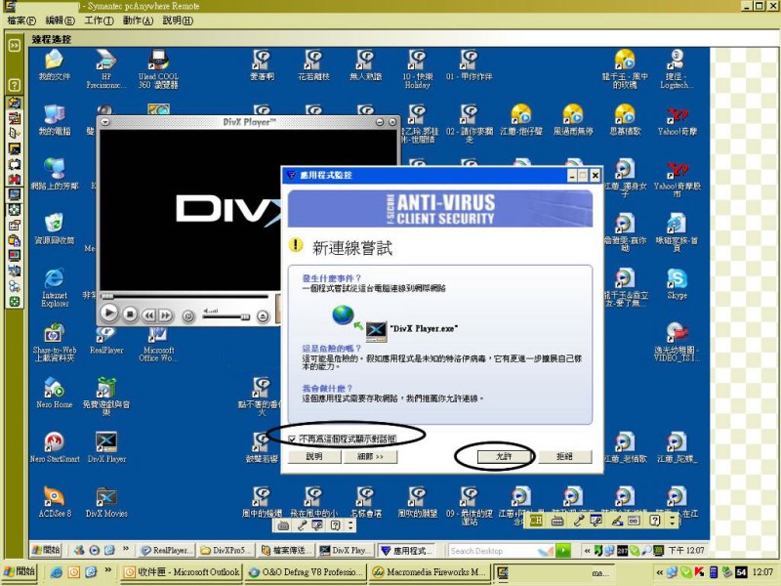
Task: Switch to 檔案傳送 on remote taskbar
Action: [x=286, y=550]
